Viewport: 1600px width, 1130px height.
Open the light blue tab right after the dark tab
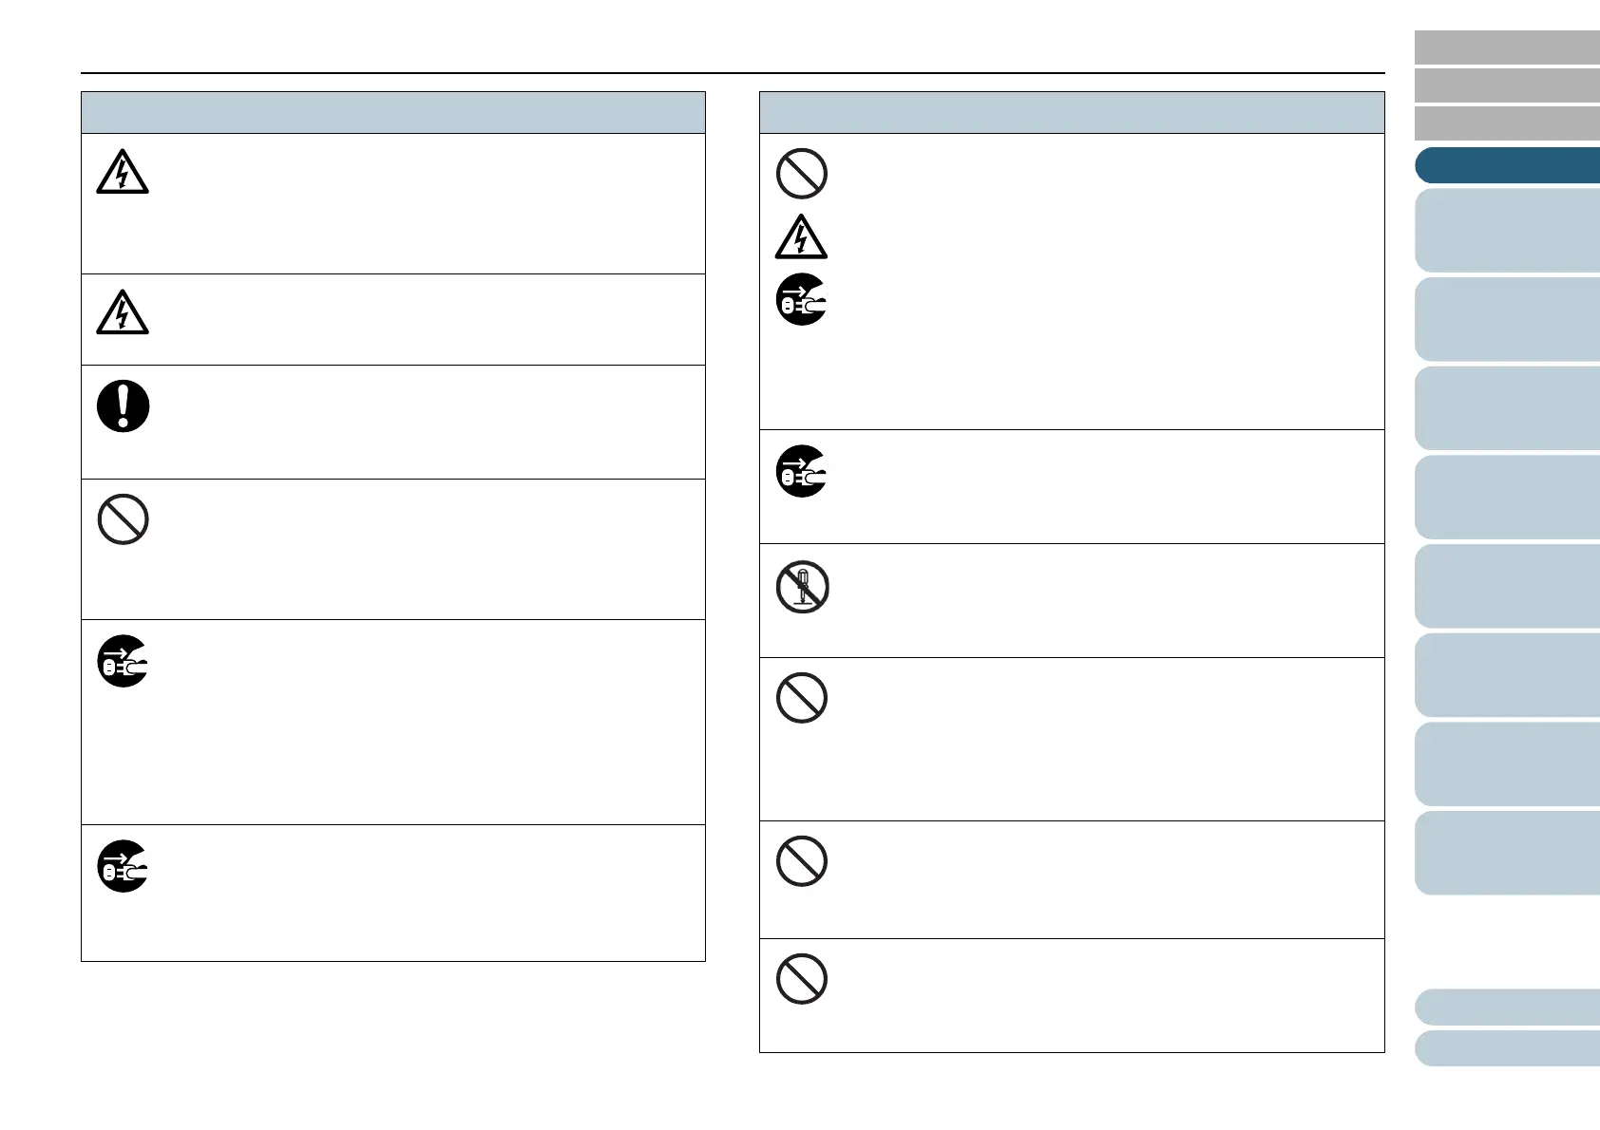click(1507, 231)
